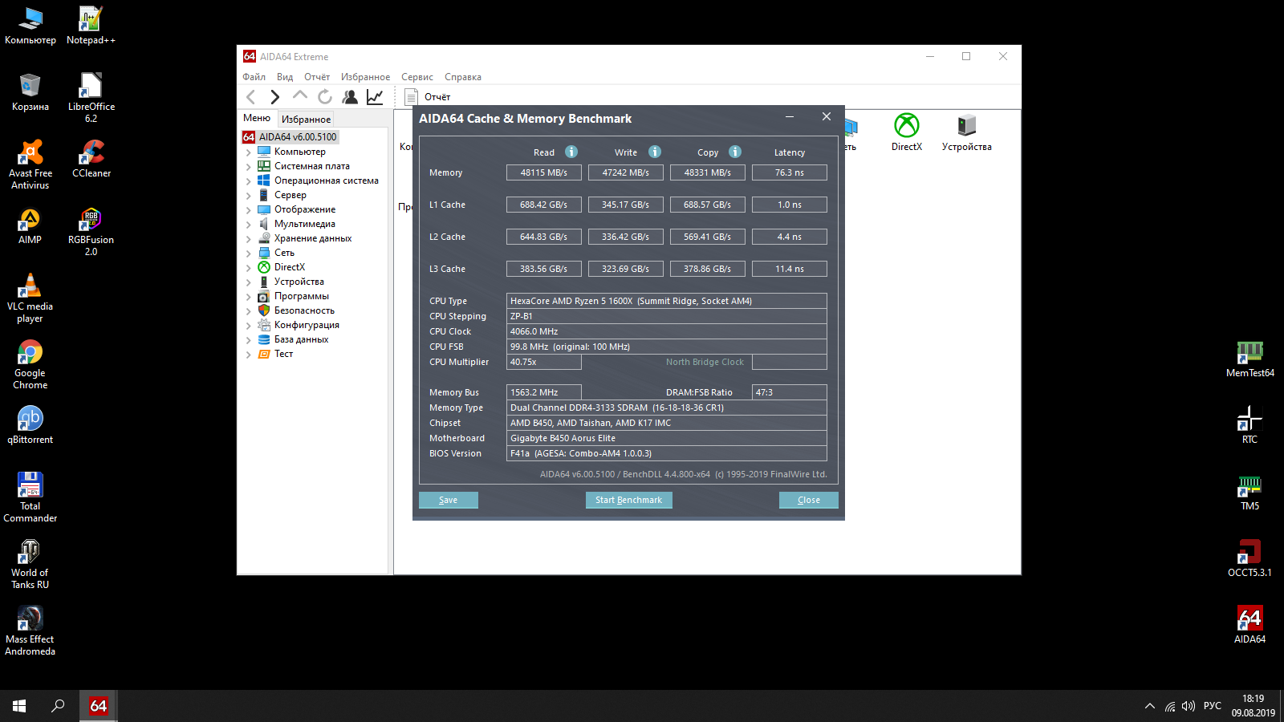Viewport: 1284px width, 722px height.
Task: Open the Файл menu
Action: 254,77
